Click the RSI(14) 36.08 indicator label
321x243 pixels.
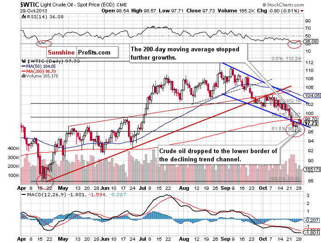pyautogui.click(x=45, y=17)
